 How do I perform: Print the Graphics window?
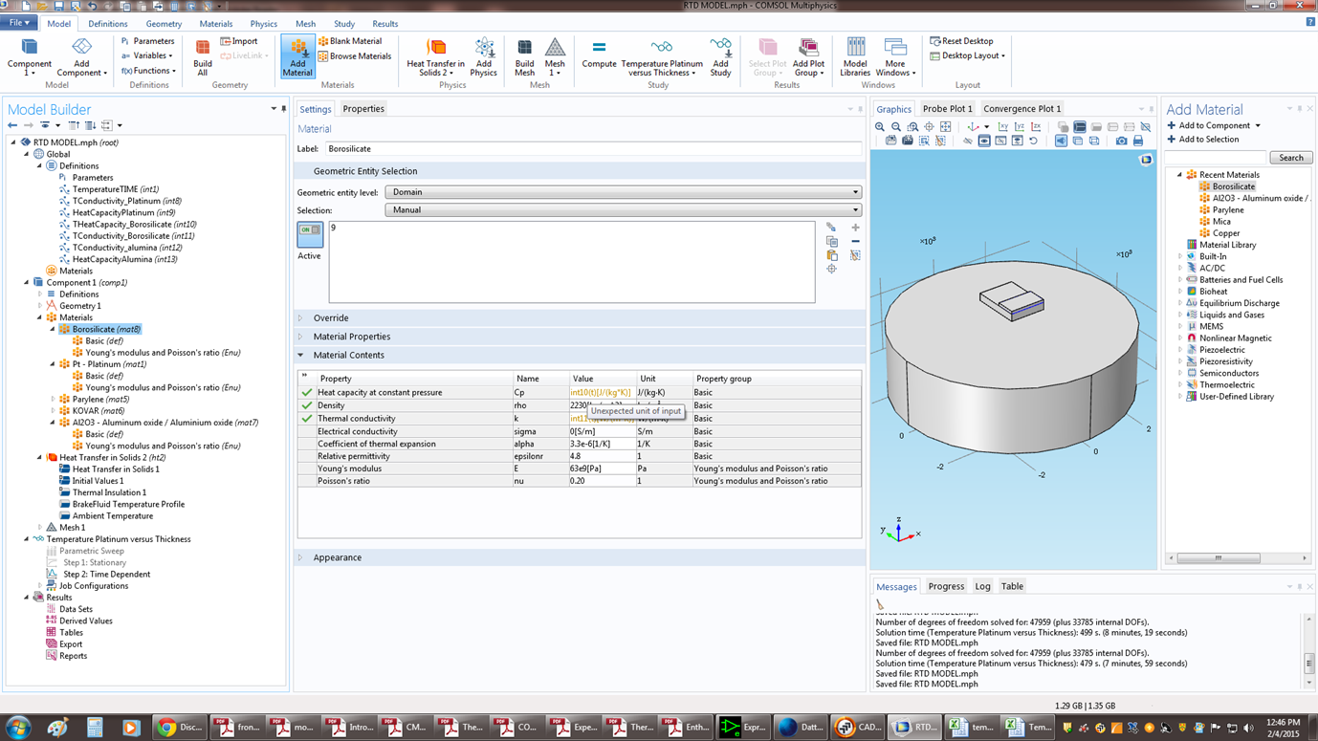click(x=1138, y=141)
